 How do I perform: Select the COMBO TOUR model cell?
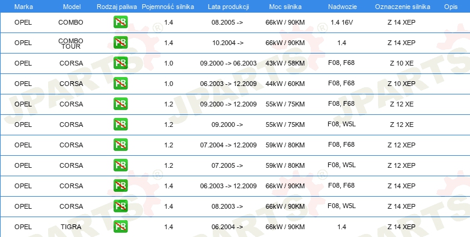(x=71, y=43)
